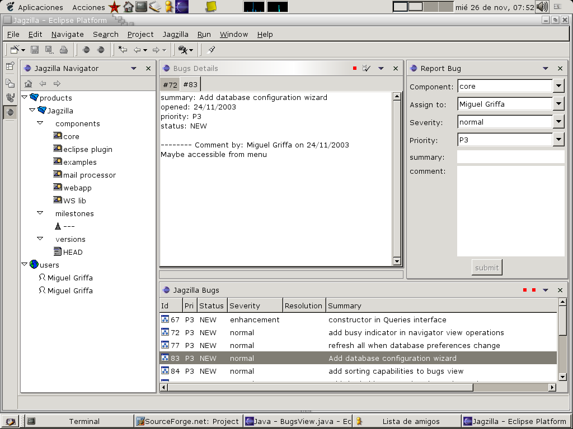Click the Summary column header
The height and width of the screenshot is (429, 573).
click(442, 306)
